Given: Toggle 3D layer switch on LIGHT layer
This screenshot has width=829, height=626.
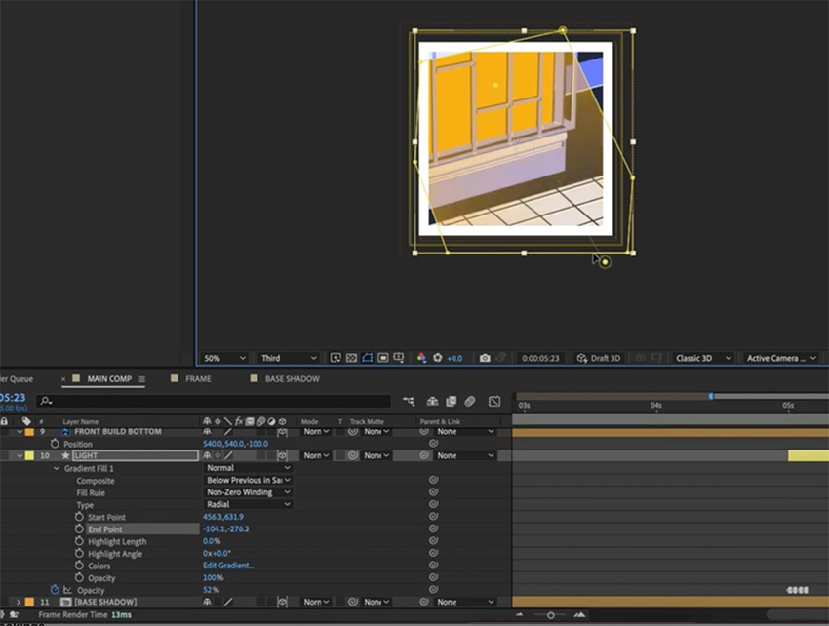Looking at the screenshot, I should coord(282,455).
